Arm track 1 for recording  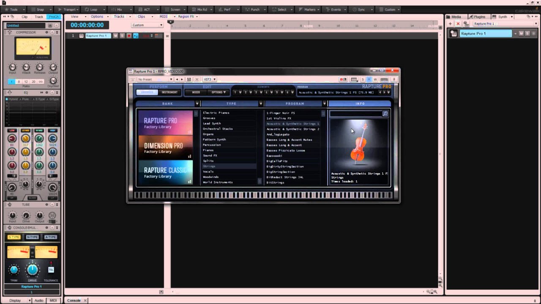[129, 36]
